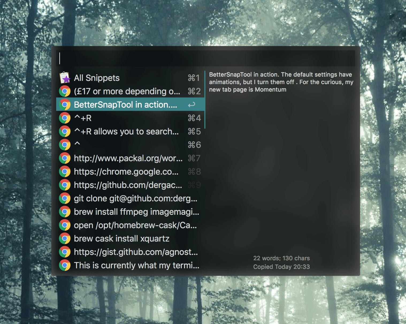This screenshot has width=406, height=324.
Task: Open the 'All Snippets' entry
Action: coord(130,78)
